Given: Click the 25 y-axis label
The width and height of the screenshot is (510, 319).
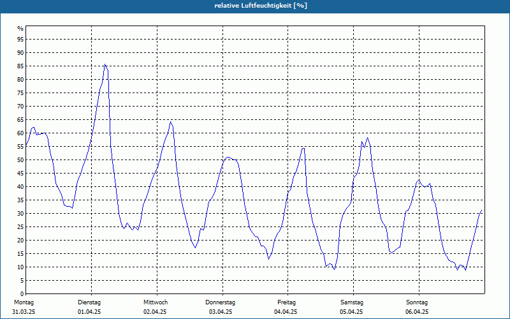Looking at the screenshot, I should [x=20, y=227].
